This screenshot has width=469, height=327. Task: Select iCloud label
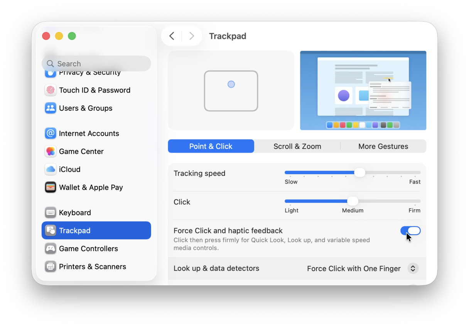70,169
